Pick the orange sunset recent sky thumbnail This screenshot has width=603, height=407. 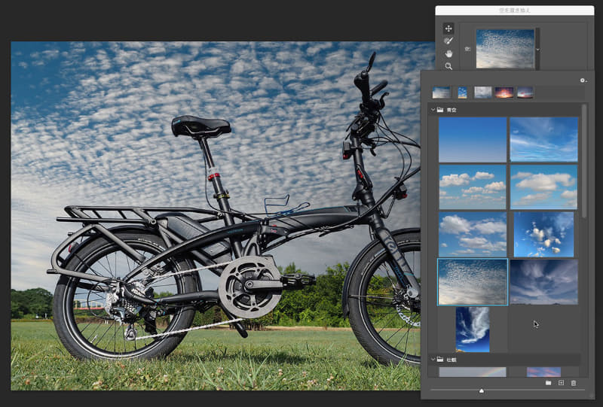tap(504, 93)
